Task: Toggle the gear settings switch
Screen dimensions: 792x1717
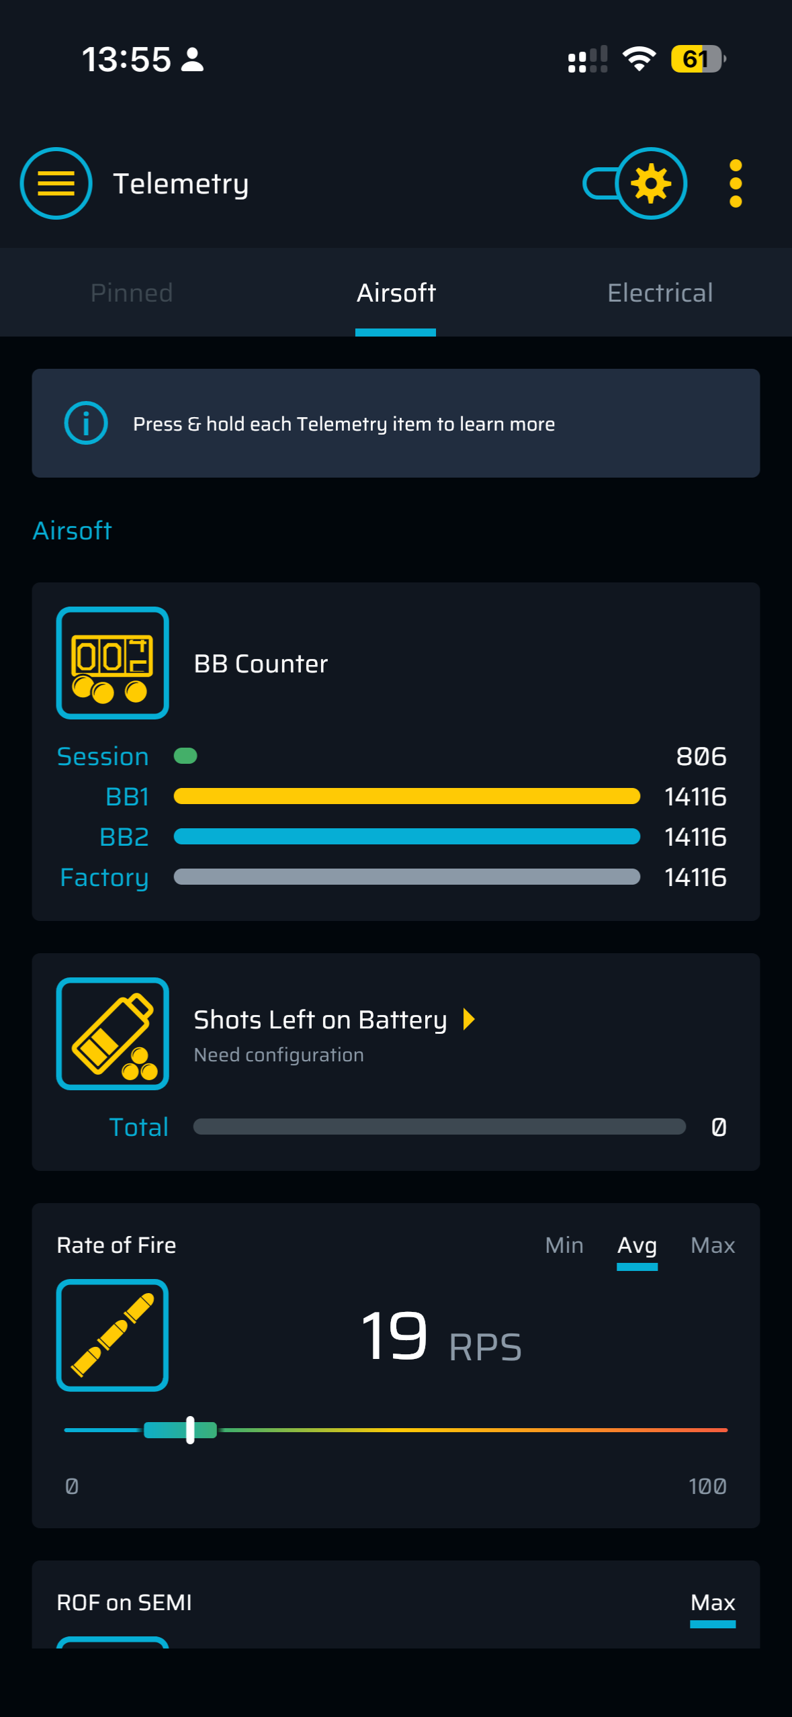Action: point(635,183)
